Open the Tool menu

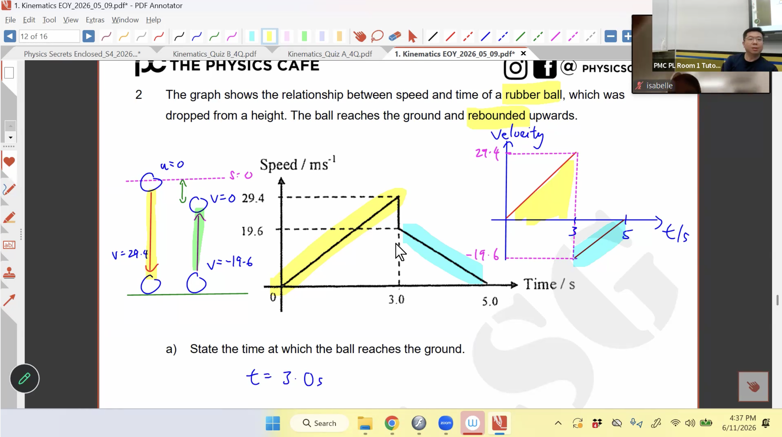pyautogui.click(x=49, y=20)
